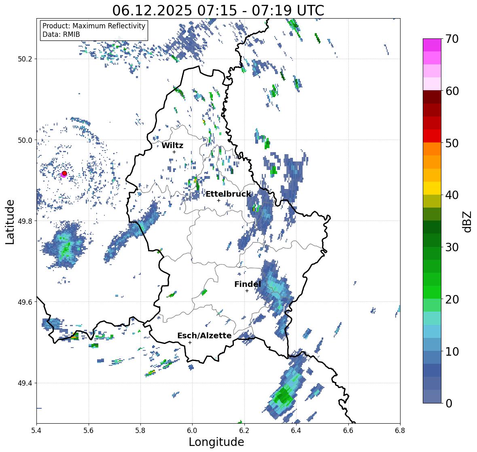
Task: Click the 49.8 latitude tick label
Action: point(25,221)
